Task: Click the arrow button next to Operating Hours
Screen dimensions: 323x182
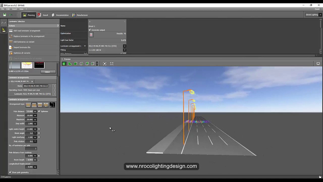Action: (54, 90)
